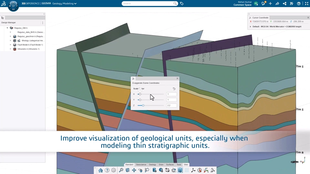Expand the Intrusions A node
Viewport: 310px width, 174px height.
tap(10, 49)
